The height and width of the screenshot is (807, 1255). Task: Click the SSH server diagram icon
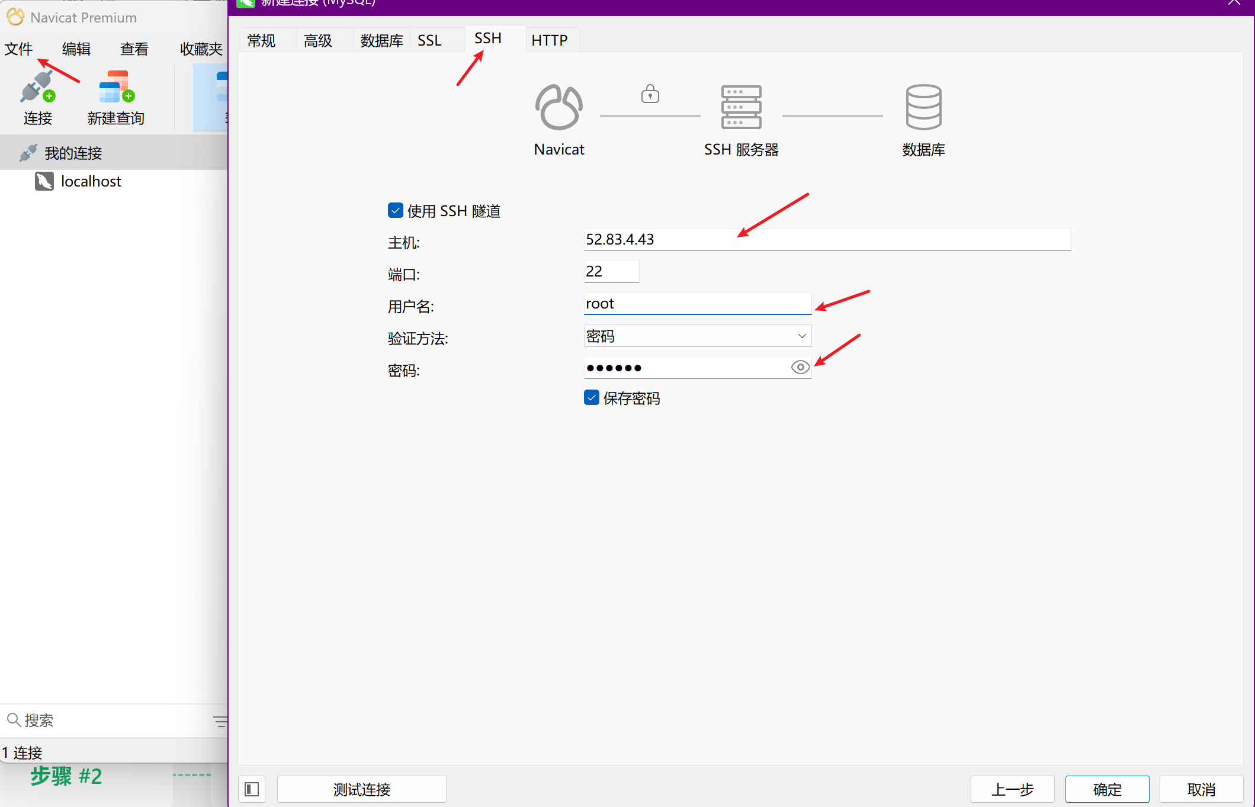tap(741, 107)
